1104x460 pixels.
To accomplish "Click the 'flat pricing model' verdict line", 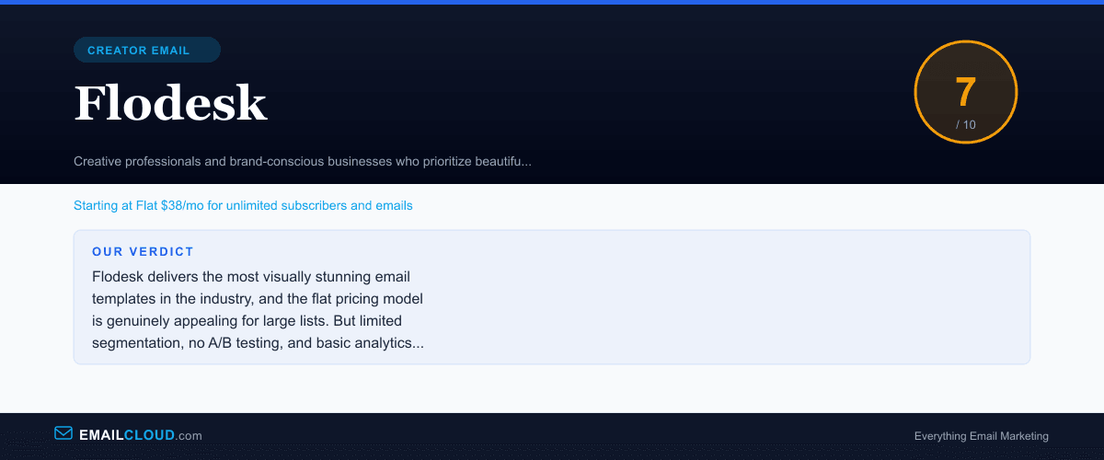I will coord(258,299).
